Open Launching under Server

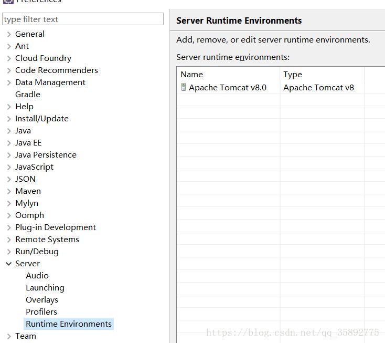45,287
